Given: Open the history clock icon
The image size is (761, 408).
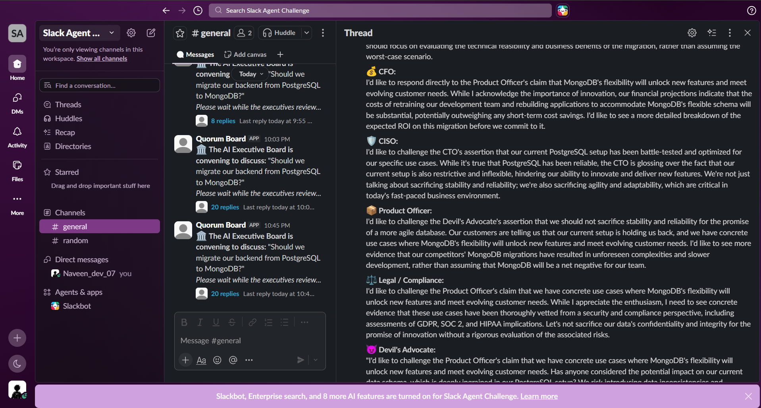Looking at the screenshot, I should pos(198,11).
